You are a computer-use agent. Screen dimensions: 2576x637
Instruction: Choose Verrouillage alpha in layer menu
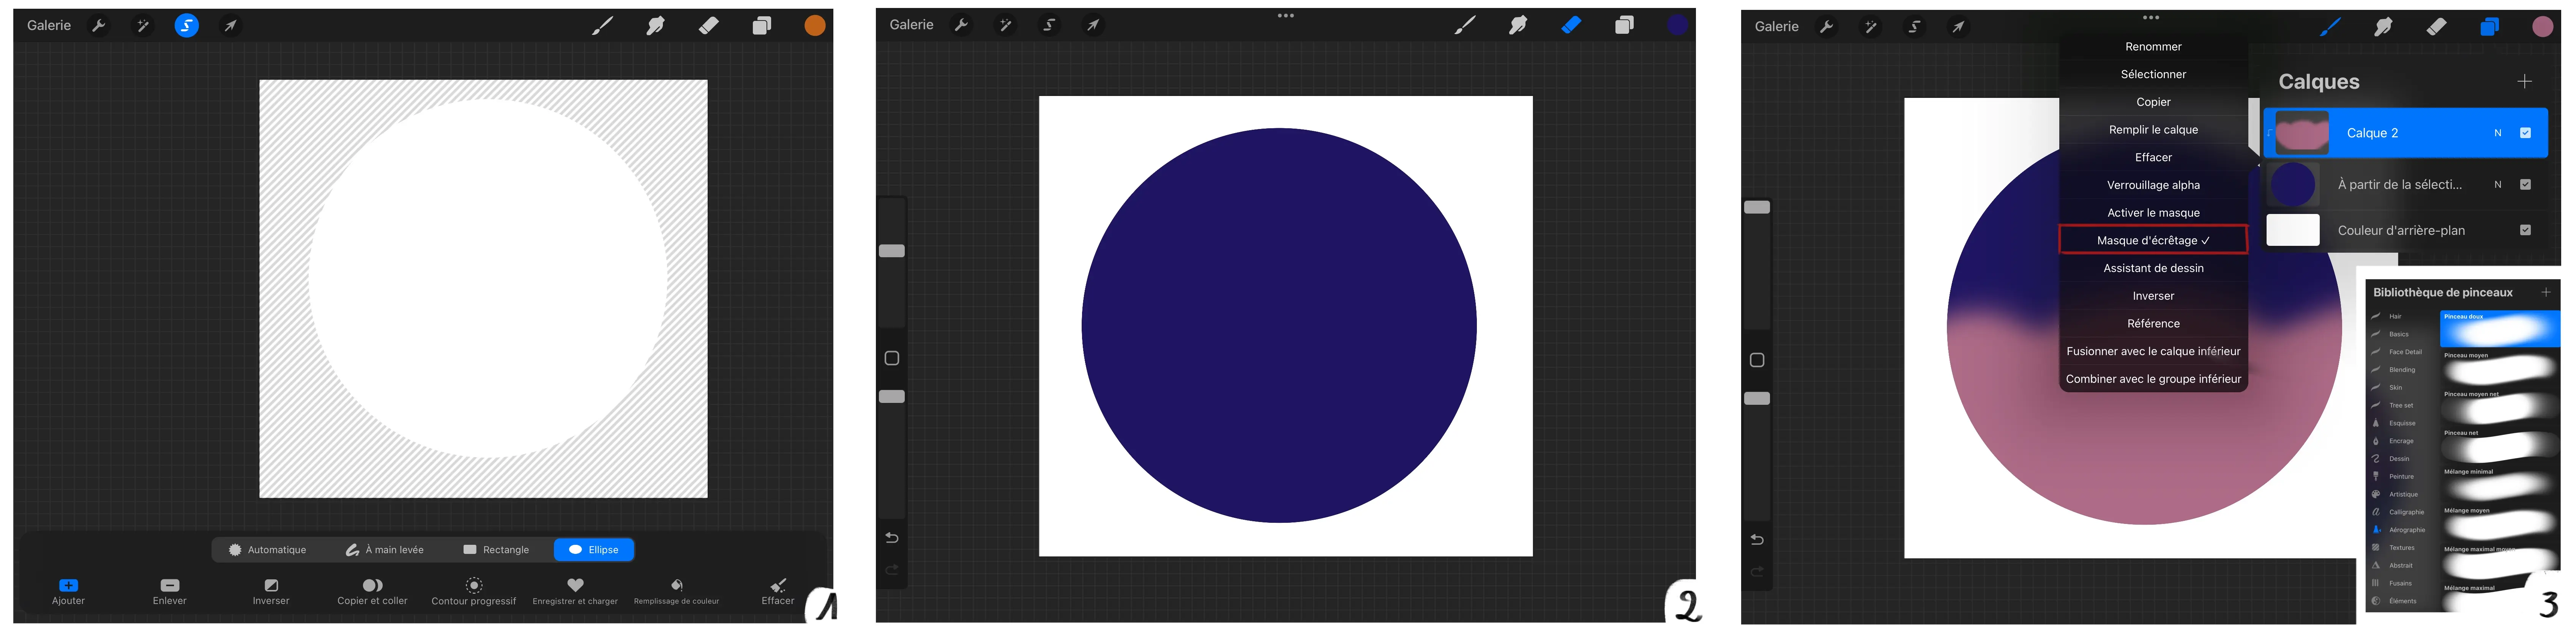2153,185
